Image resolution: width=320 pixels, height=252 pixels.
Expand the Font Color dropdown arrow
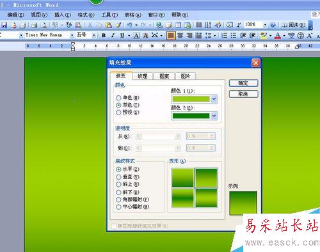click(x=284, y=35)
